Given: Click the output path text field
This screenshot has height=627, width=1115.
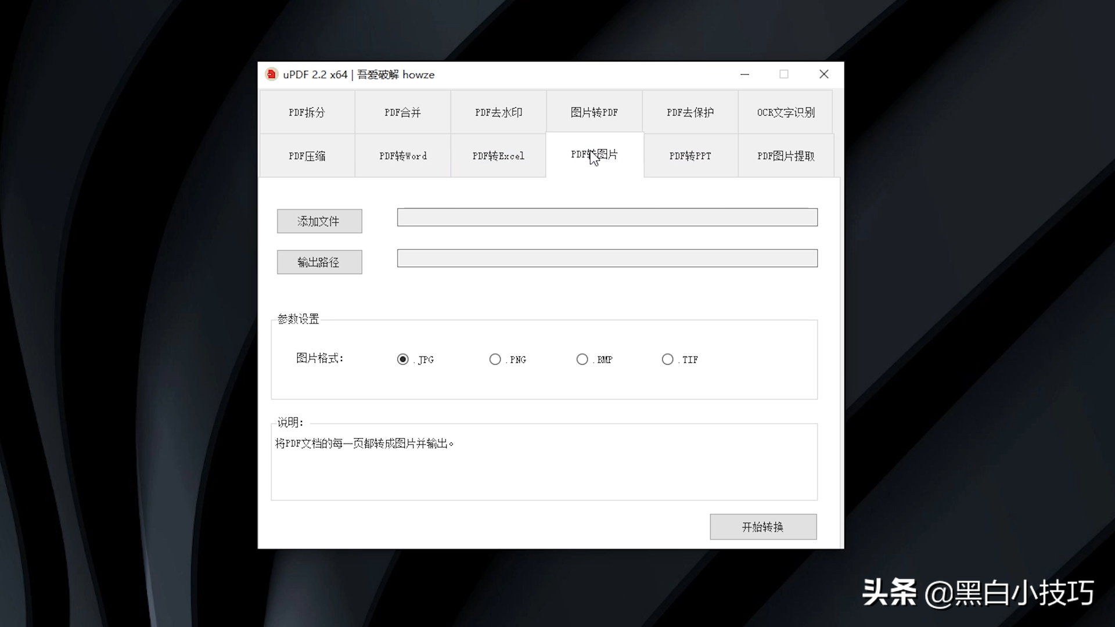Looking at the screenshot, I should coord(607,258).
